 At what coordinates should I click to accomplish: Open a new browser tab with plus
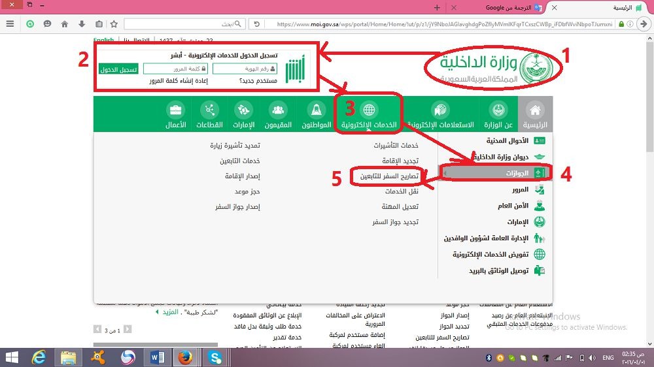coord(437,7)
